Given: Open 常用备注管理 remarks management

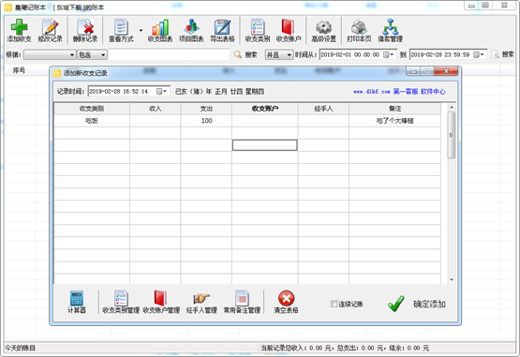Looking at the screenshot, I should pos(242,302).
